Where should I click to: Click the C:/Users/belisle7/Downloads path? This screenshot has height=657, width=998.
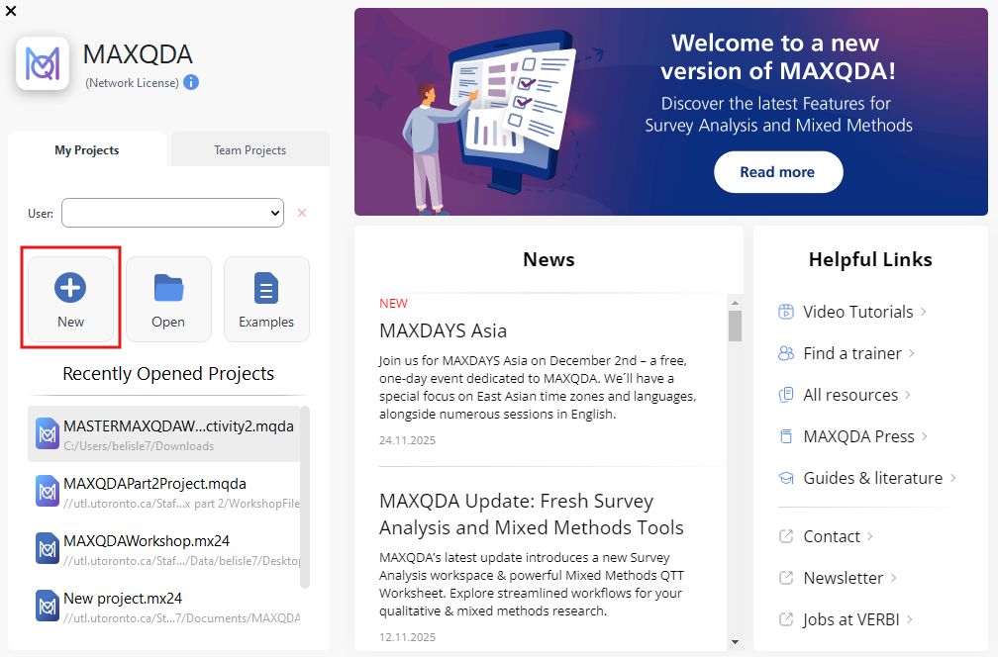pyautogui.click(x=139, y=446)
